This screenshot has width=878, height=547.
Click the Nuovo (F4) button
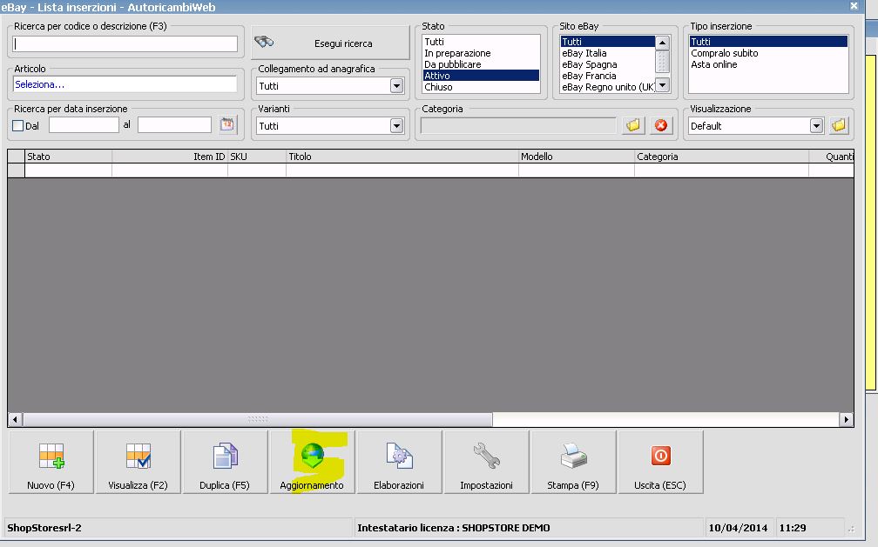[x=51, y=462]
